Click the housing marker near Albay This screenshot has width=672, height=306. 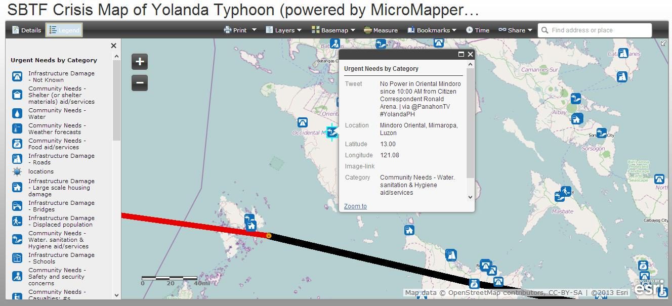point(577,119)
